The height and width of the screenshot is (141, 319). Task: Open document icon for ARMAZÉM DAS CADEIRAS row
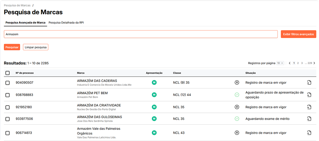[x=309, y=83]
